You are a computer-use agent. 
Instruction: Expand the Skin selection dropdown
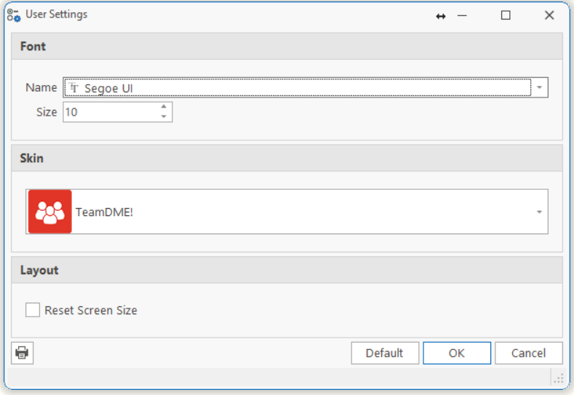(x=539, y=212)
